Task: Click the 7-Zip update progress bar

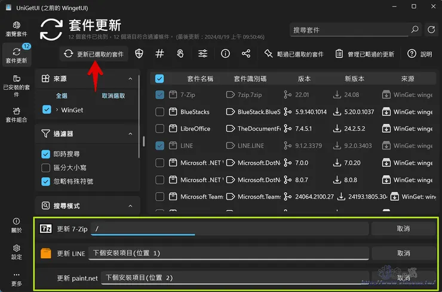Action: tap(230, 229)
